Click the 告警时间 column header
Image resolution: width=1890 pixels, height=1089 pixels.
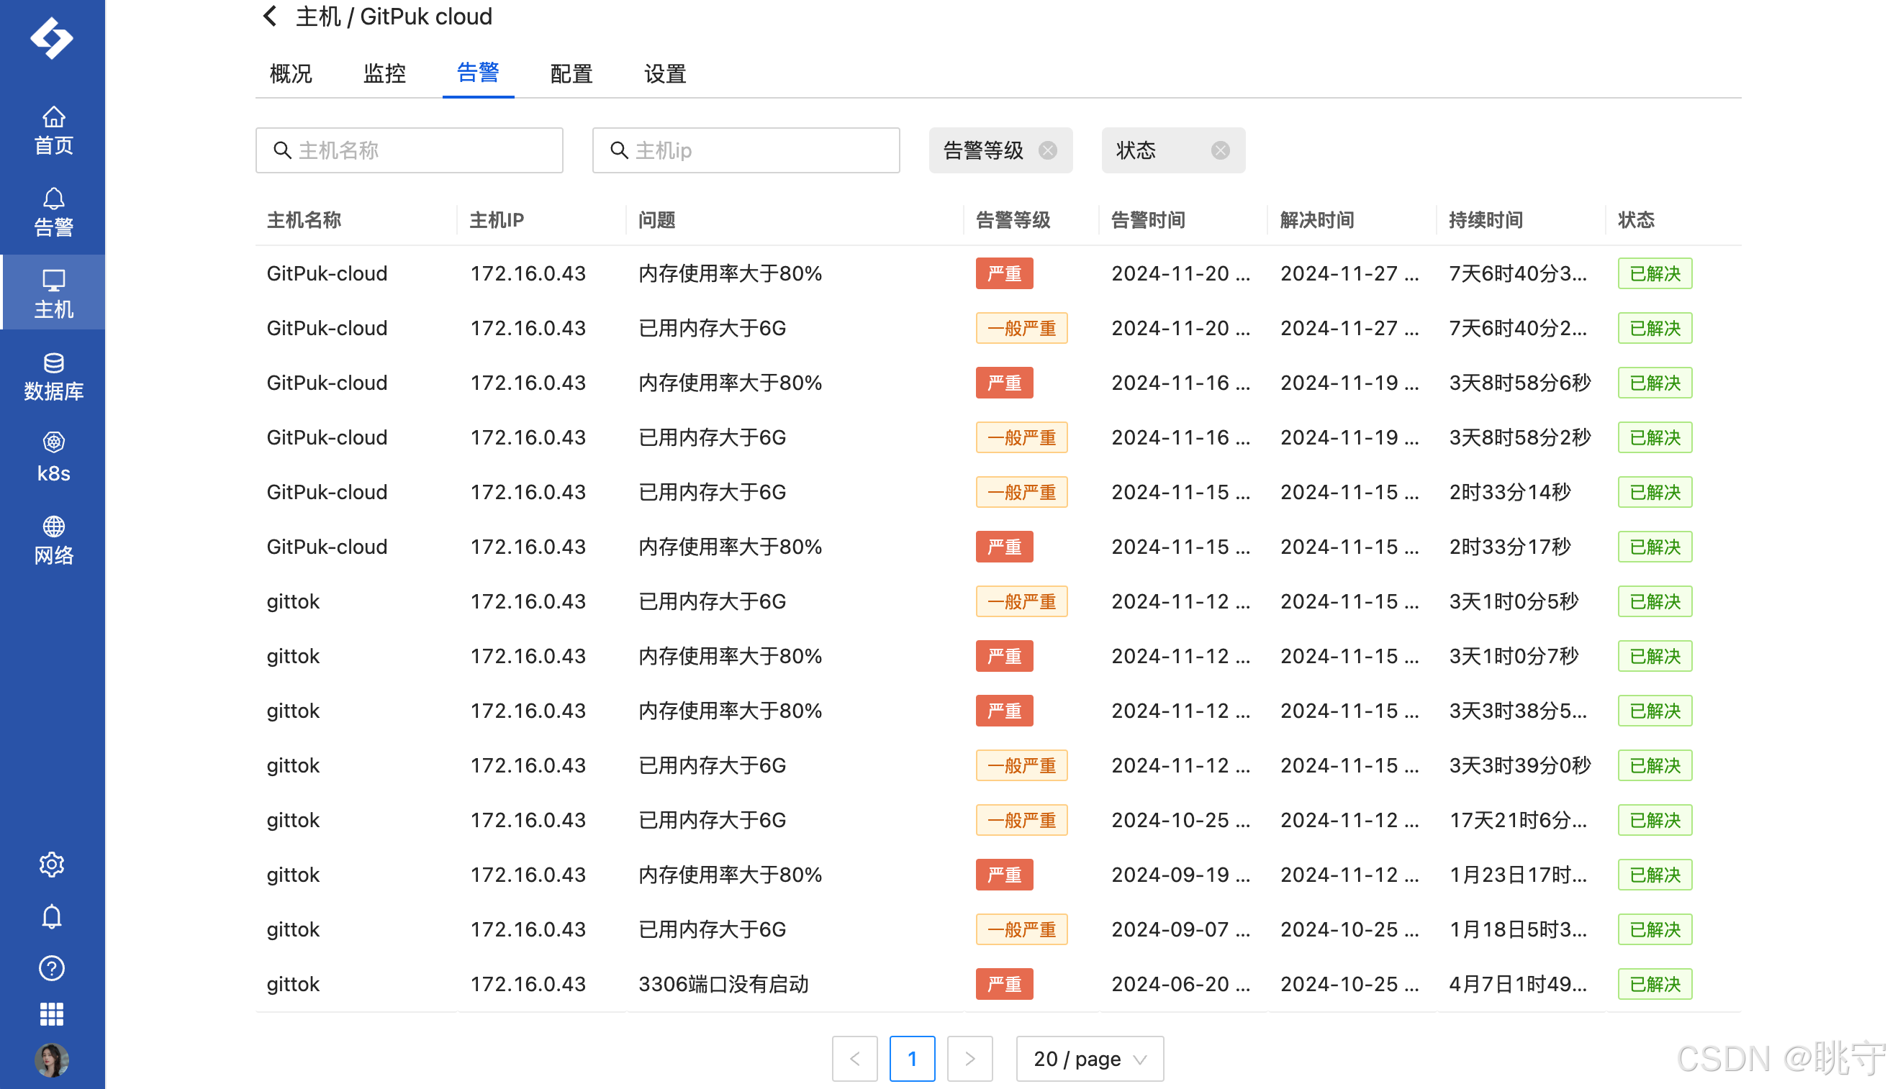pos(1148,219)
